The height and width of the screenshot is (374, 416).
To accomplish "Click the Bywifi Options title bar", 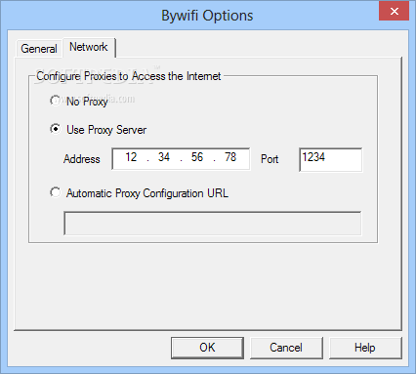I will [207, 16].
